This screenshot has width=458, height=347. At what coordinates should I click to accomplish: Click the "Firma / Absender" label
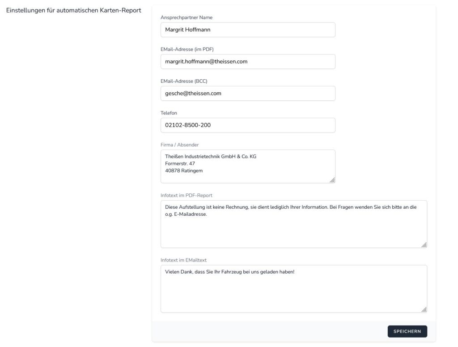(180, 145)
